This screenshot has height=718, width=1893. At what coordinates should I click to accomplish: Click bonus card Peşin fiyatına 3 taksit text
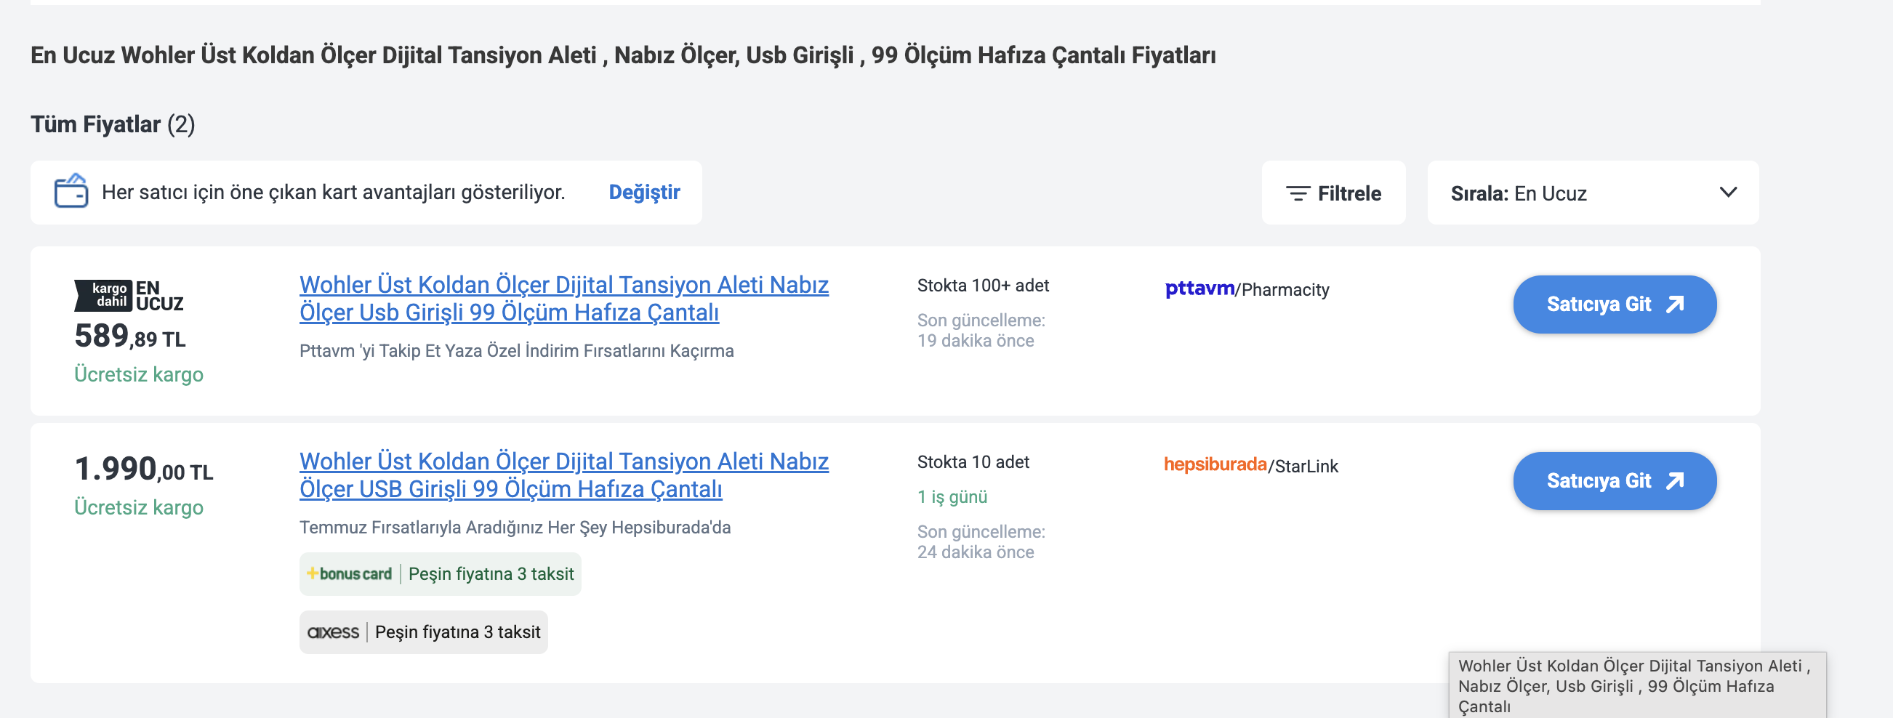coord(491,574)
